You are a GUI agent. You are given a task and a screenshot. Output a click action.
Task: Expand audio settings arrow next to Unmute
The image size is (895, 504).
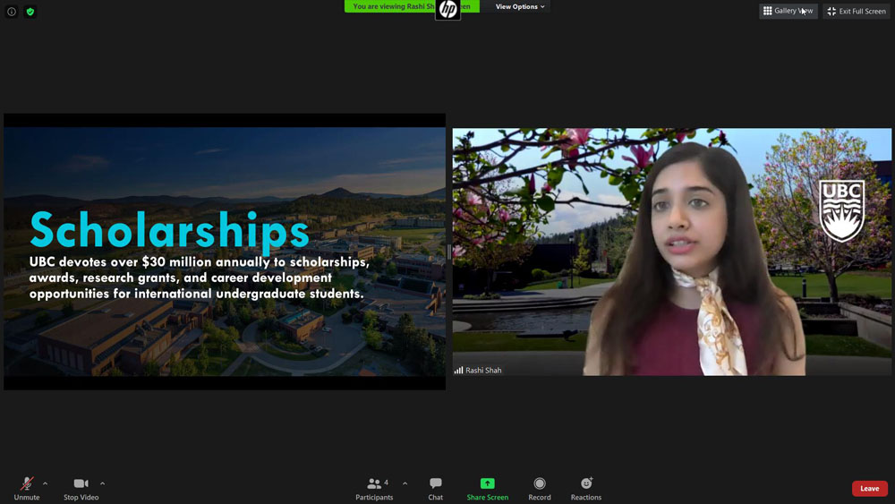click(x=45, y=483)
